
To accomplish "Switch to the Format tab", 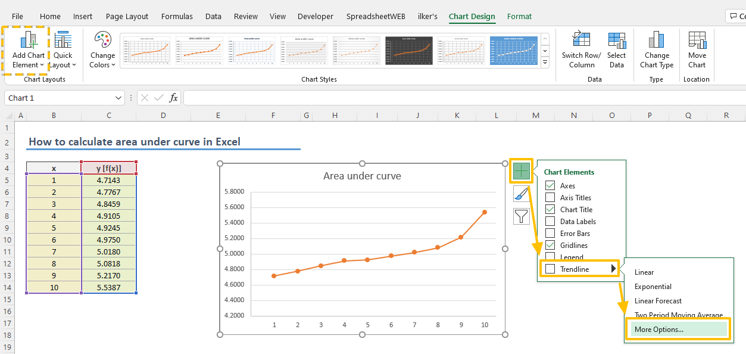I will (519, 16).
